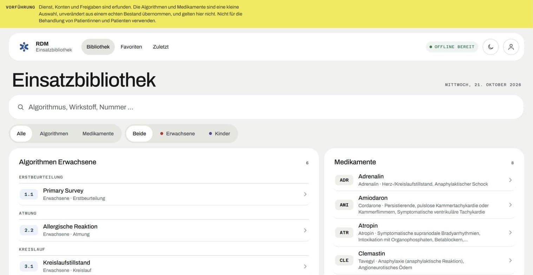Open the user account icon
533x275 pixels.
(x=511, y=47)
